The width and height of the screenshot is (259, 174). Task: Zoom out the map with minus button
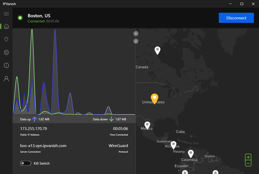click(248, 163)
